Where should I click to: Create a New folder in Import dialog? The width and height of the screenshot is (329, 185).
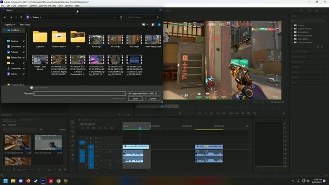point(25,25)
